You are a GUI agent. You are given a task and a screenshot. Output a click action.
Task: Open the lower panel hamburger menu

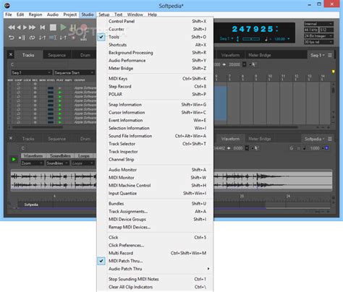coord(330,139)
